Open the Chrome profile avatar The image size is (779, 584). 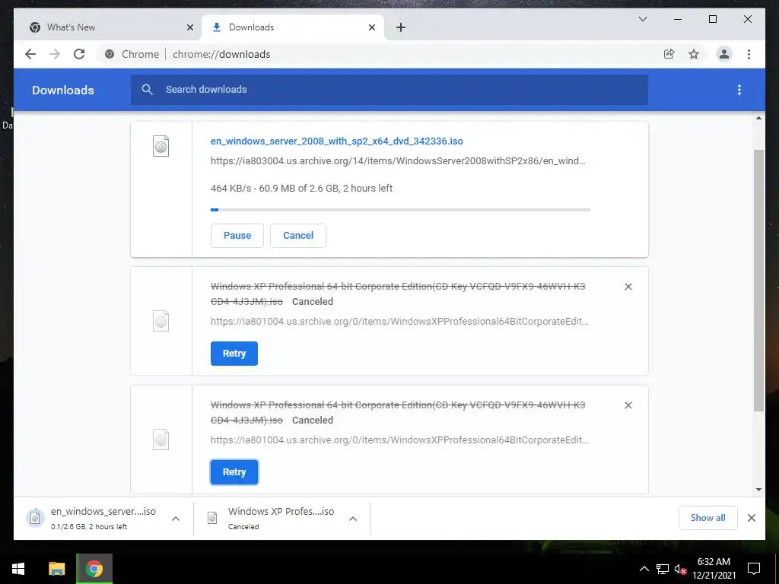(x=724, y=54)
